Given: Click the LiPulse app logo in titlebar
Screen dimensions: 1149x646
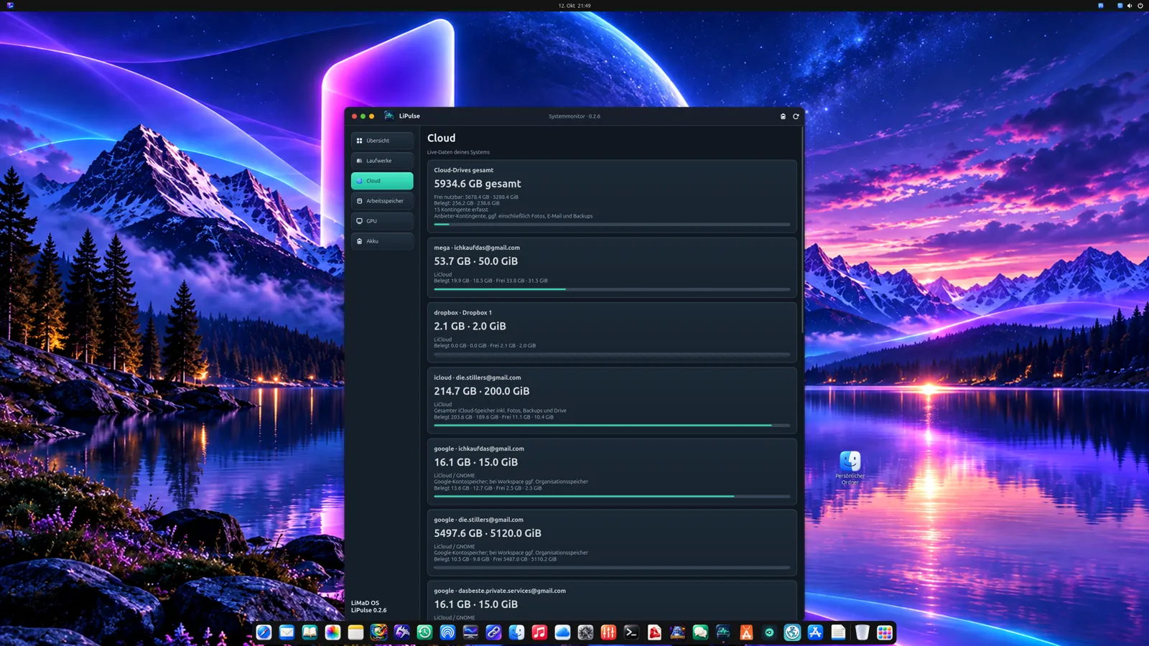Looking at the screenshot, I should pos(389,116).
